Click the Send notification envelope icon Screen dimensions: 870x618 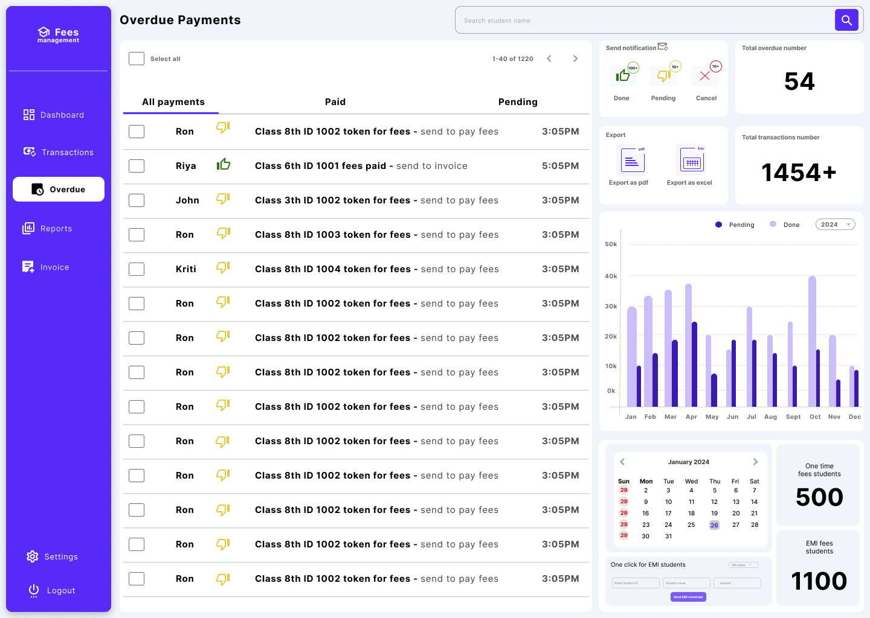tap(663, 47)
